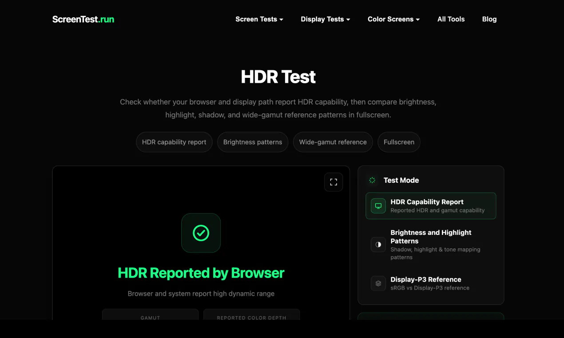Click 'Reported HDR and gamut capability' subtitle
The height and width of the screenshot is (338, 564).
pos(437,210)
